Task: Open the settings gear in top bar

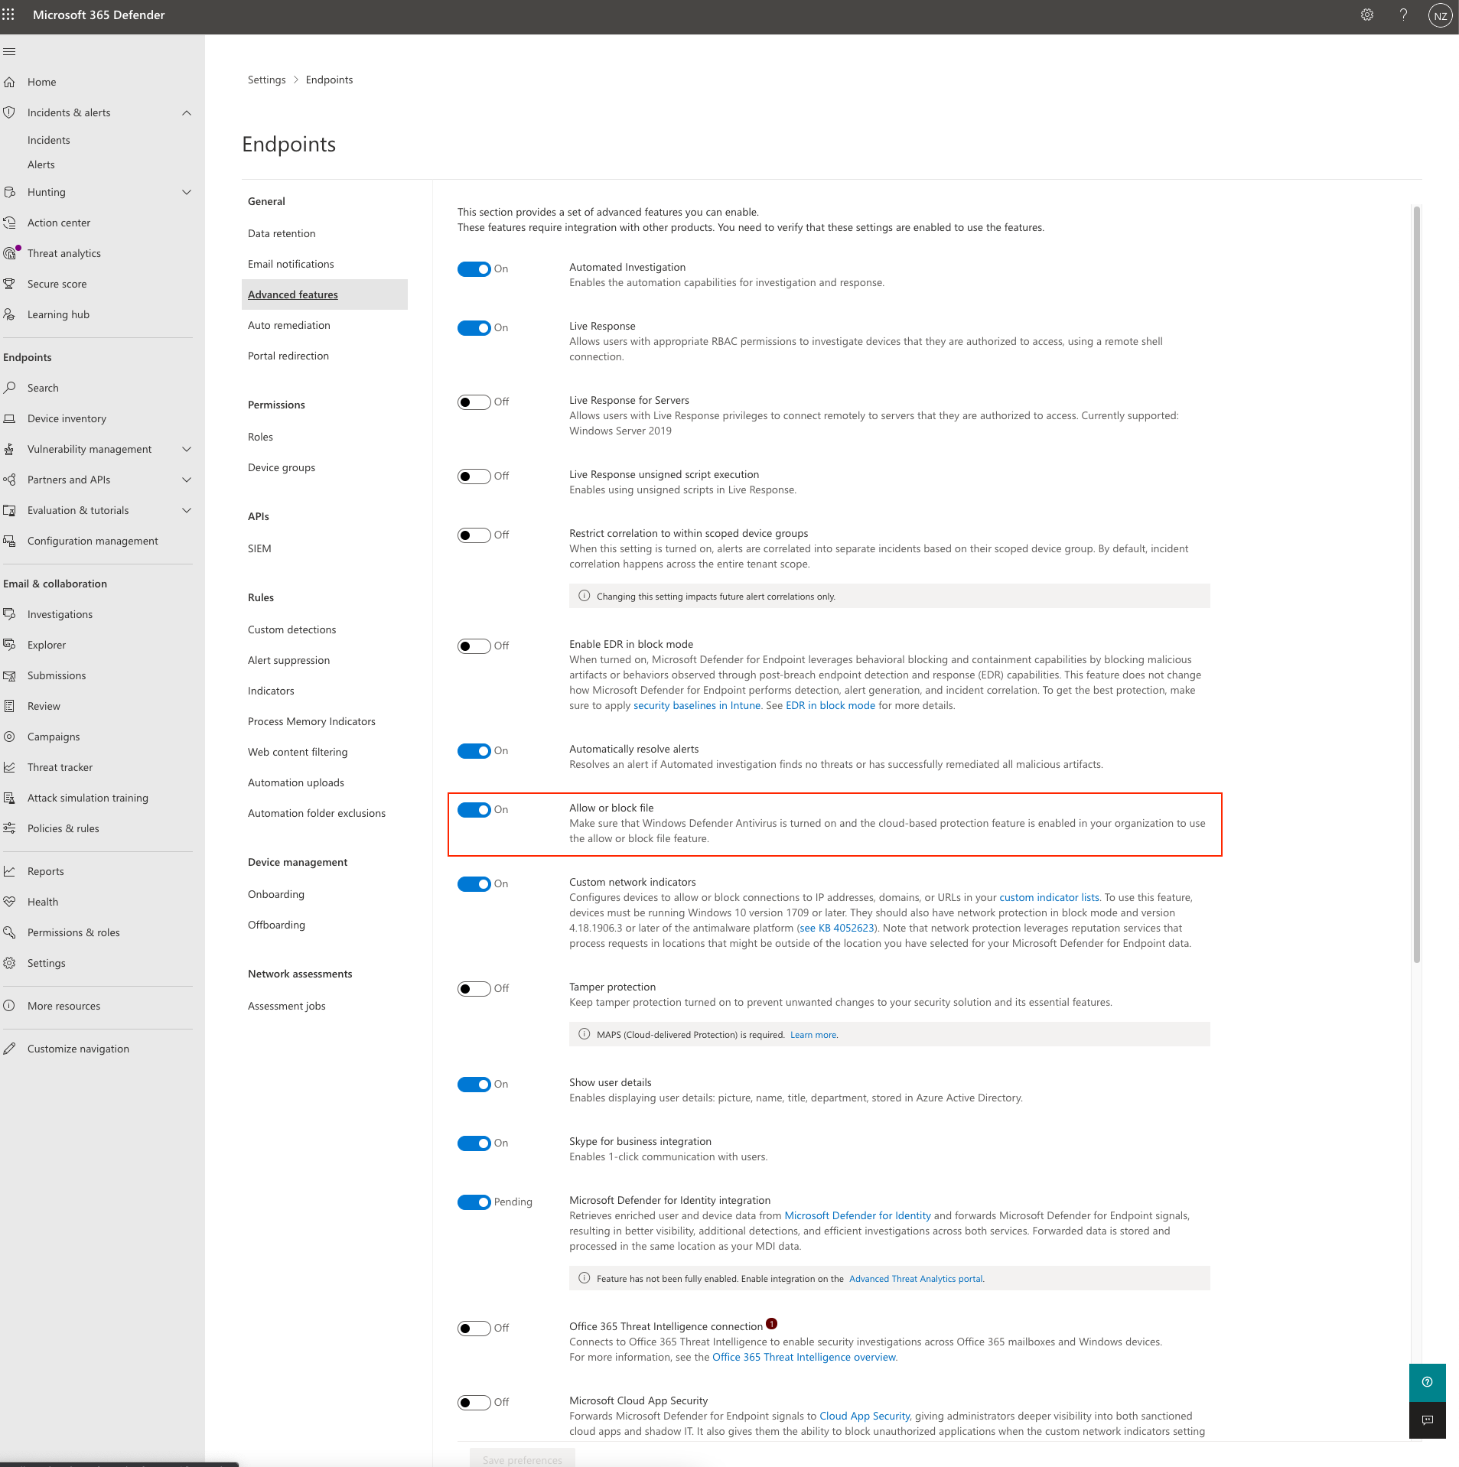Action: (1367, 15)
